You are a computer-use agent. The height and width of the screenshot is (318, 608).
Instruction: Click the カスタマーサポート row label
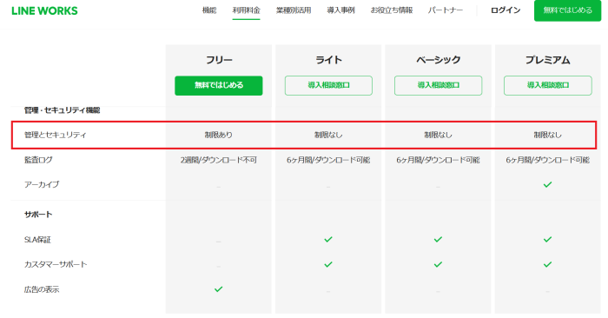(x=56, y=264)
